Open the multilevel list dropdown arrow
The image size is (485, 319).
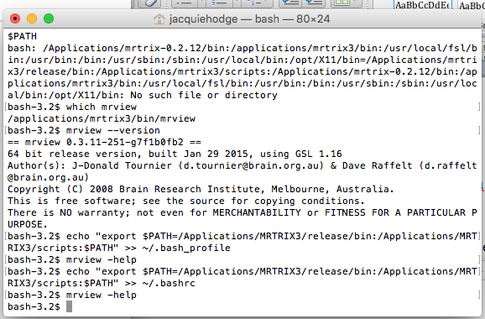[x=269, y=3]
